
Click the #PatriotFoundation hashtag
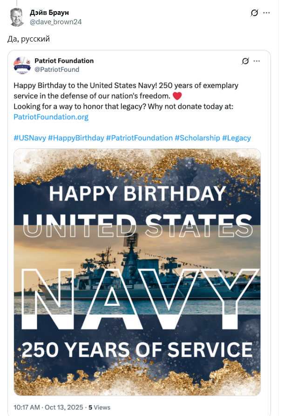tap(139, 138)
